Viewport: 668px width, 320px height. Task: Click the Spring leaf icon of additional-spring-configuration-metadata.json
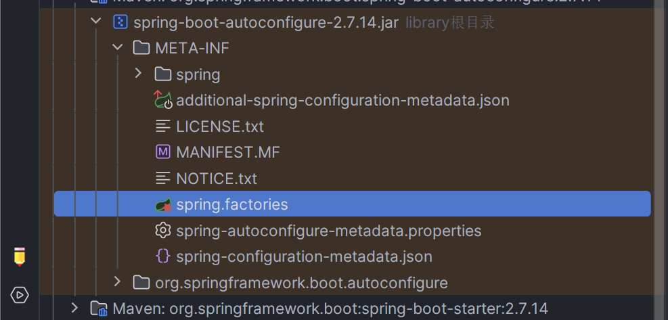click(162, 100)
